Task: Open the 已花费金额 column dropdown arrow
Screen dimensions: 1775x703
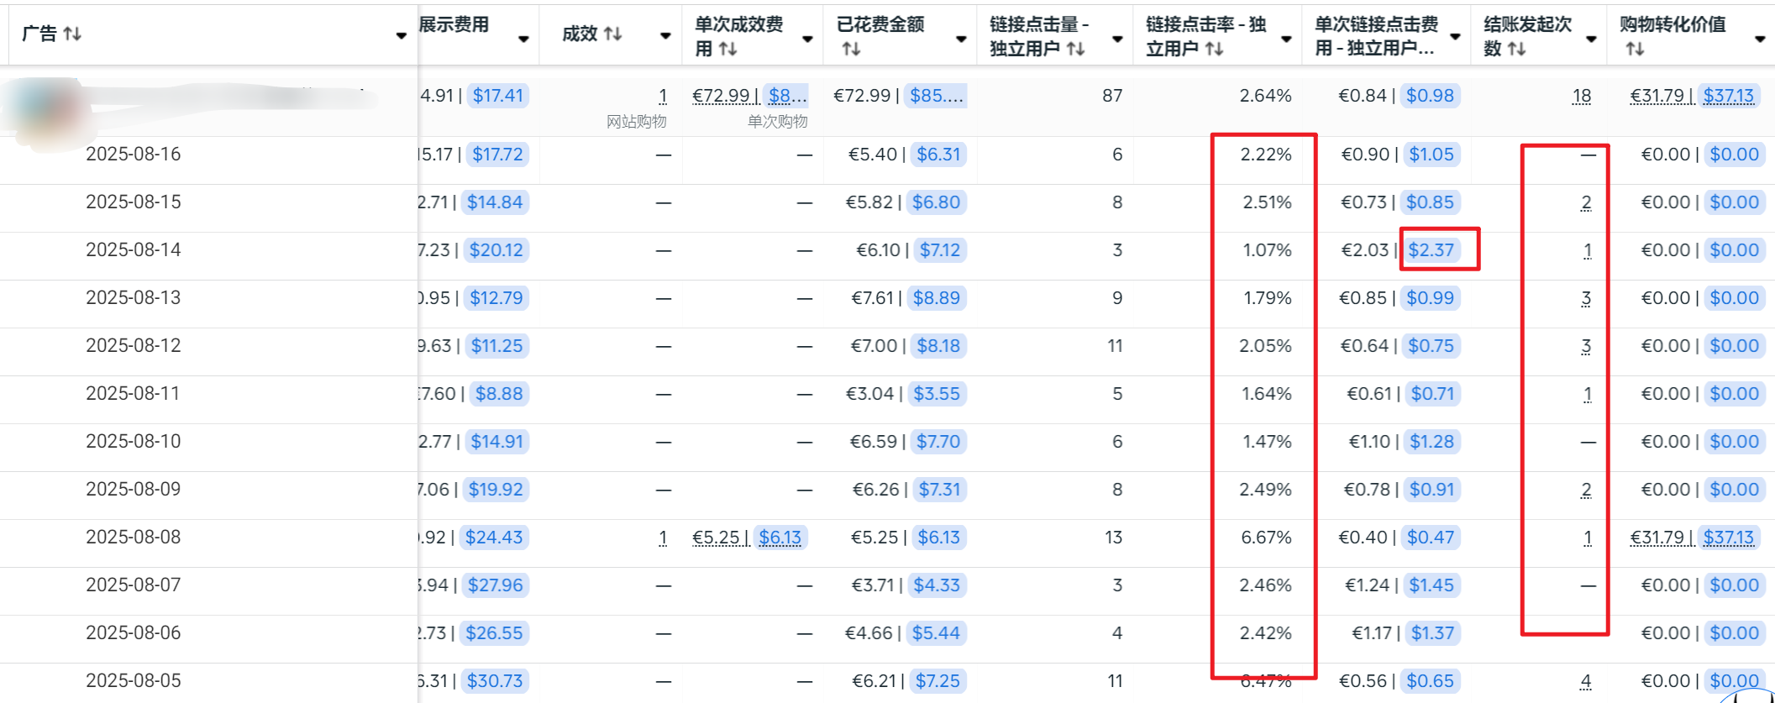Action: click(x=961, y=39)
